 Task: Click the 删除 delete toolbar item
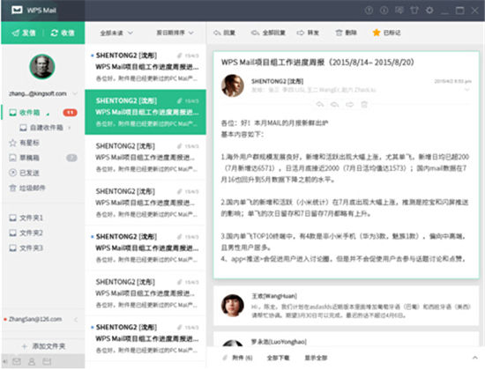[347, 33]
